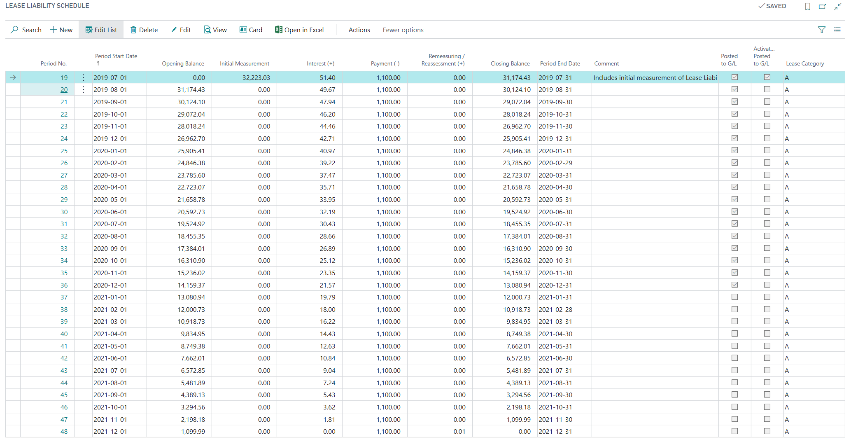Toggle the list view layout icon

tap(837, 30)
